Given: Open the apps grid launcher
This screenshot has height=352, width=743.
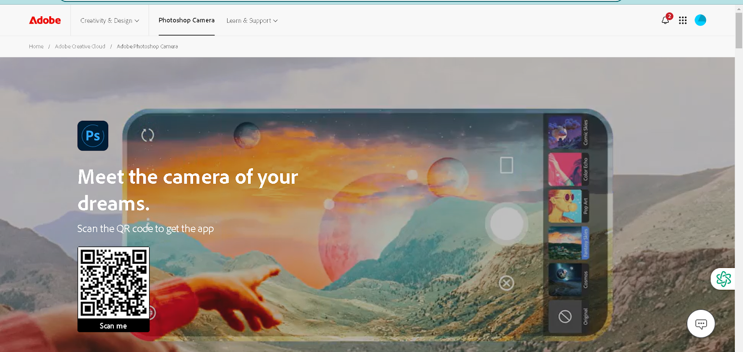Looking at the screenshot, I should [x=683, y=20].
